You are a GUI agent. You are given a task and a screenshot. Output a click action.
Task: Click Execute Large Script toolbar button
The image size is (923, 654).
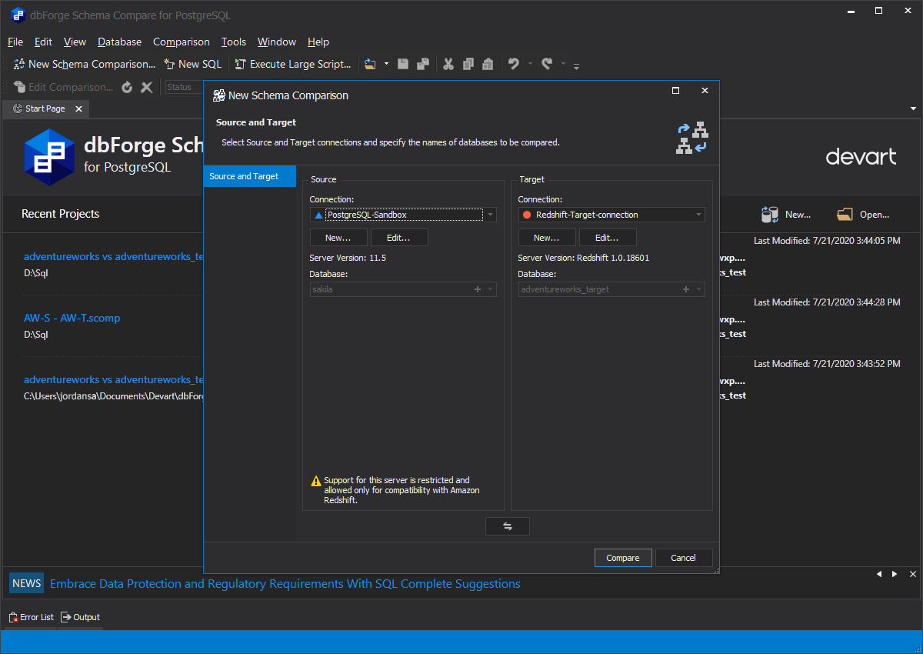coord(292,64)
